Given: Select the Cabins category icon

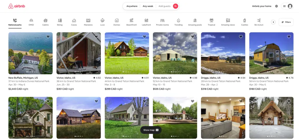Looking at the screenshot, I should click(45, 20).
